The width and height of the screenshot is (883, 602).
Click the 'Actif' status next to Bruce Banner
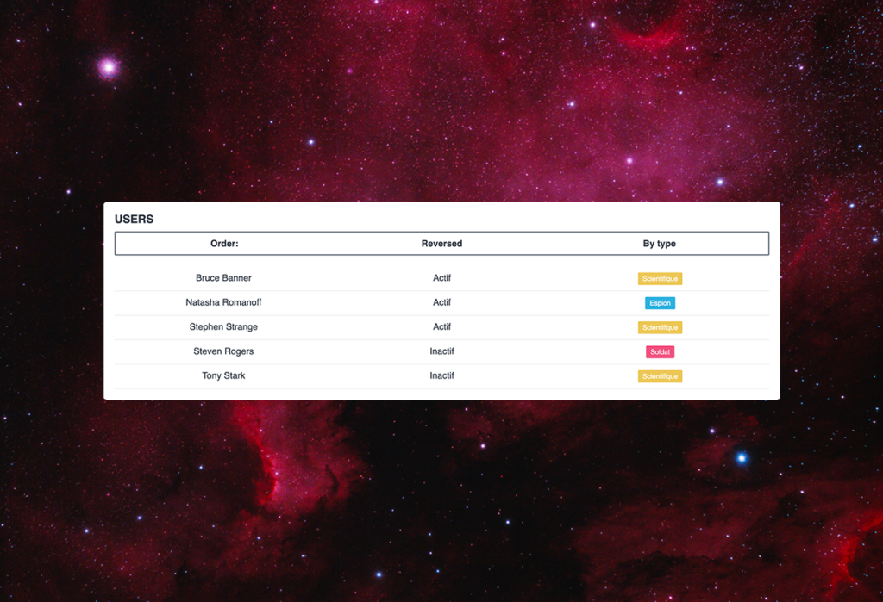[441, 278]
